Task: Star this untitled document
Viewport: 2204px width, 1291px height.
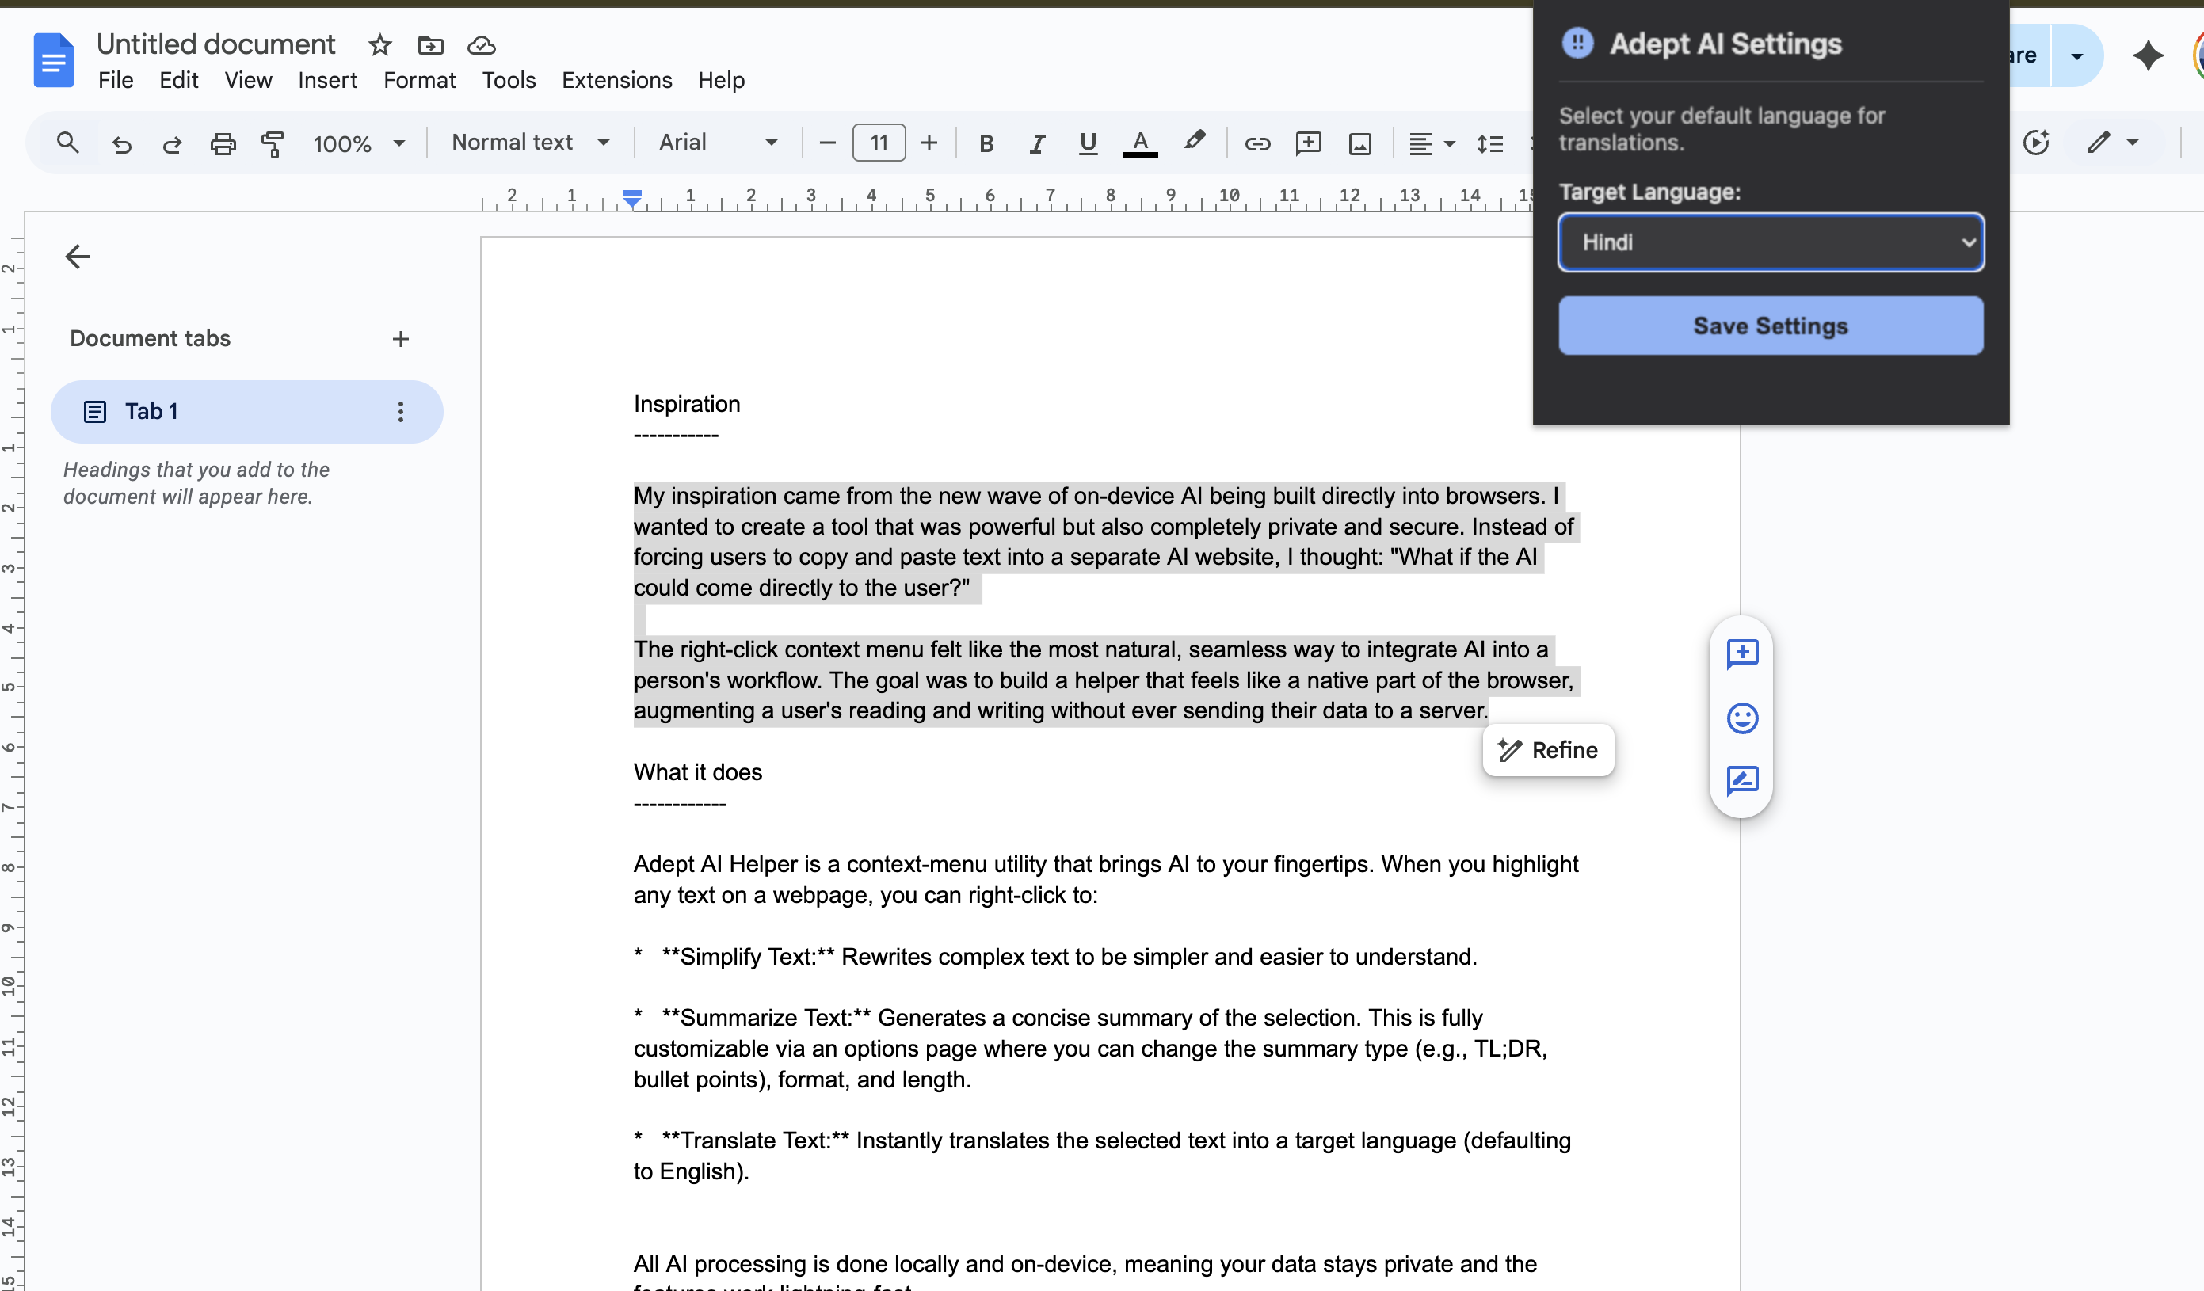Action: (x=379, y=44)
